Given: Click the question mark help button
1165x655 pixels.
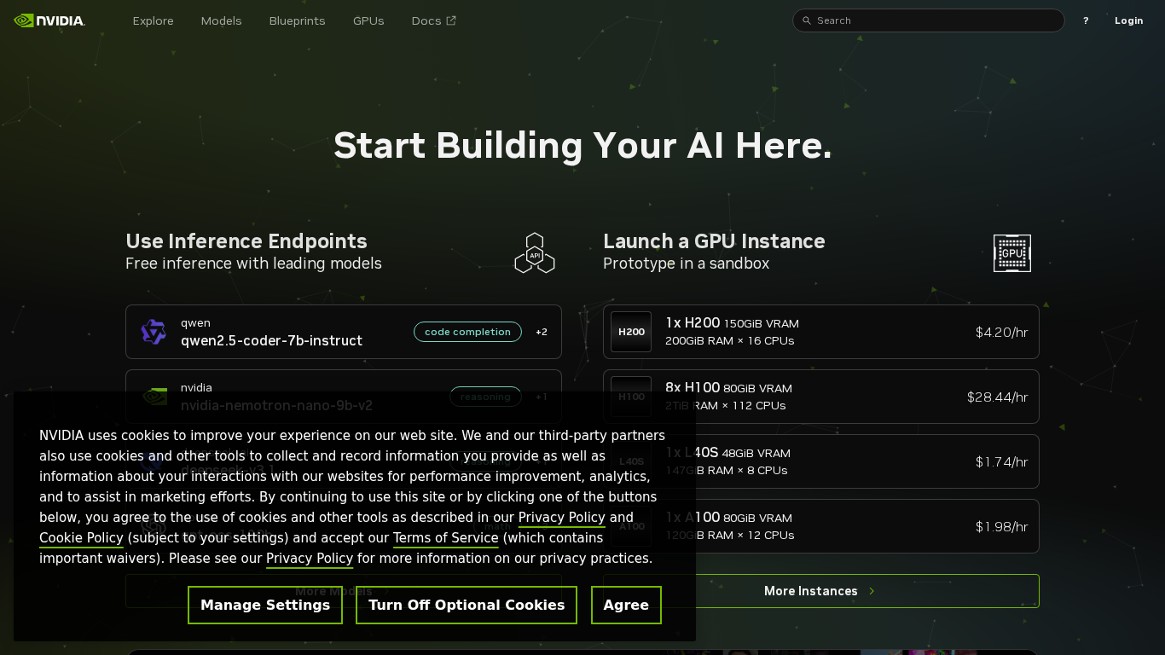Looking at the screenshot, I should (x=1086, y=20).
